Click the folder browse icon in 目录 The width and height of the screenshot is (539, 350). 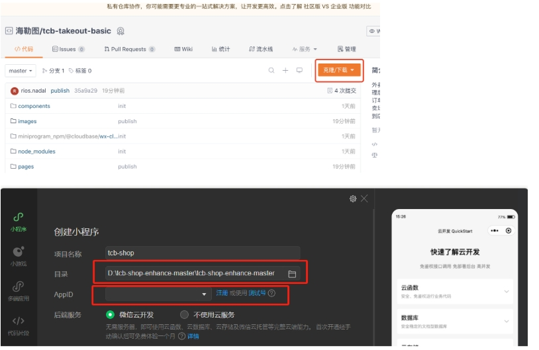(292, 274)
